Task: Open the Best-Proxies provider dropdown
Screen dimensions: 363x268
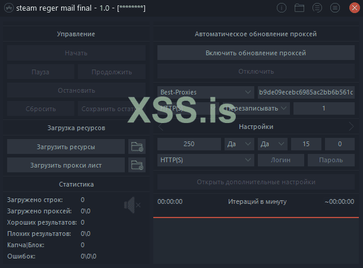Action: coord(206,92)
